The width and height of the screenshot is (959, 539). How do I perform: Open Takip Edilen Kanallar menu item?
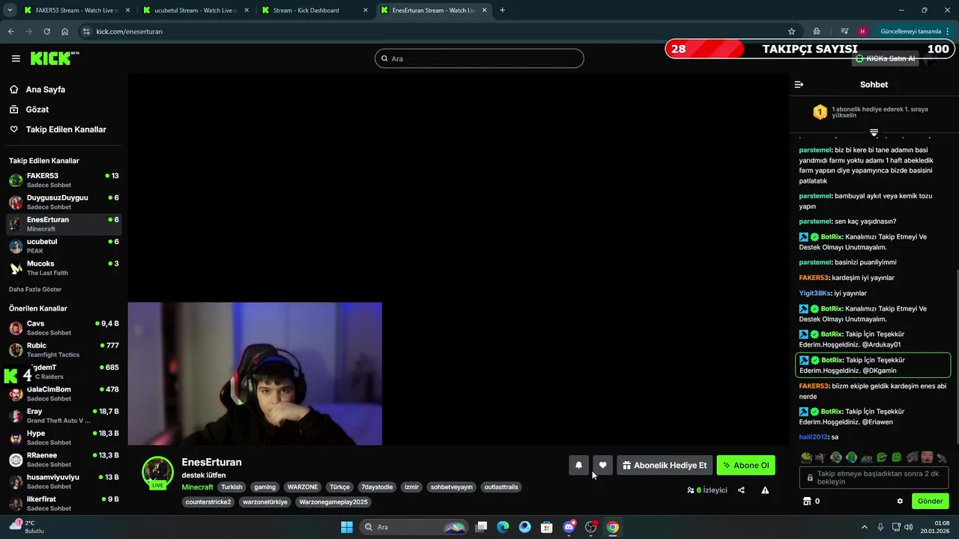tap(66, 130)
